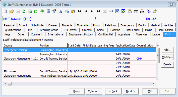This screenshot has height=97, width=178.
Task: Click the grayed delete X icon
Action: (105, 11)
